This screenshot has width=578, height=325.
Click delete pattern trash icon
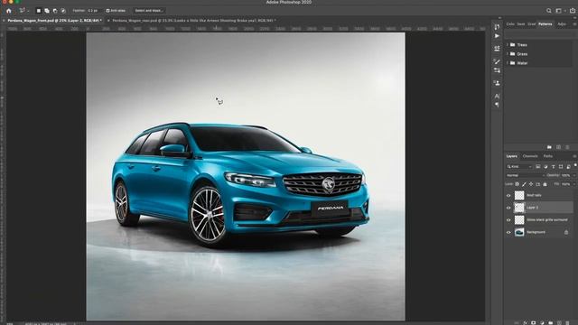tap(568, 147)
